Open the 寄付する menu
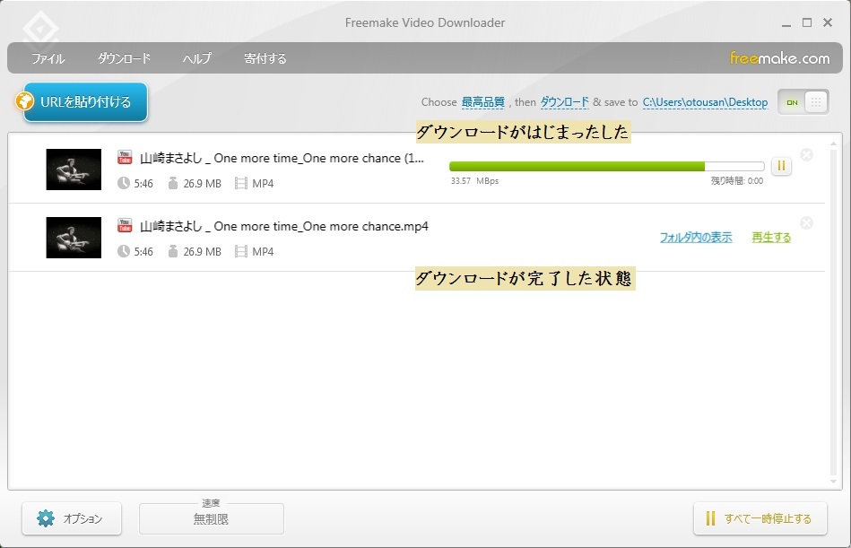Viewport: 851px width, 548px height. click(265, 58)
